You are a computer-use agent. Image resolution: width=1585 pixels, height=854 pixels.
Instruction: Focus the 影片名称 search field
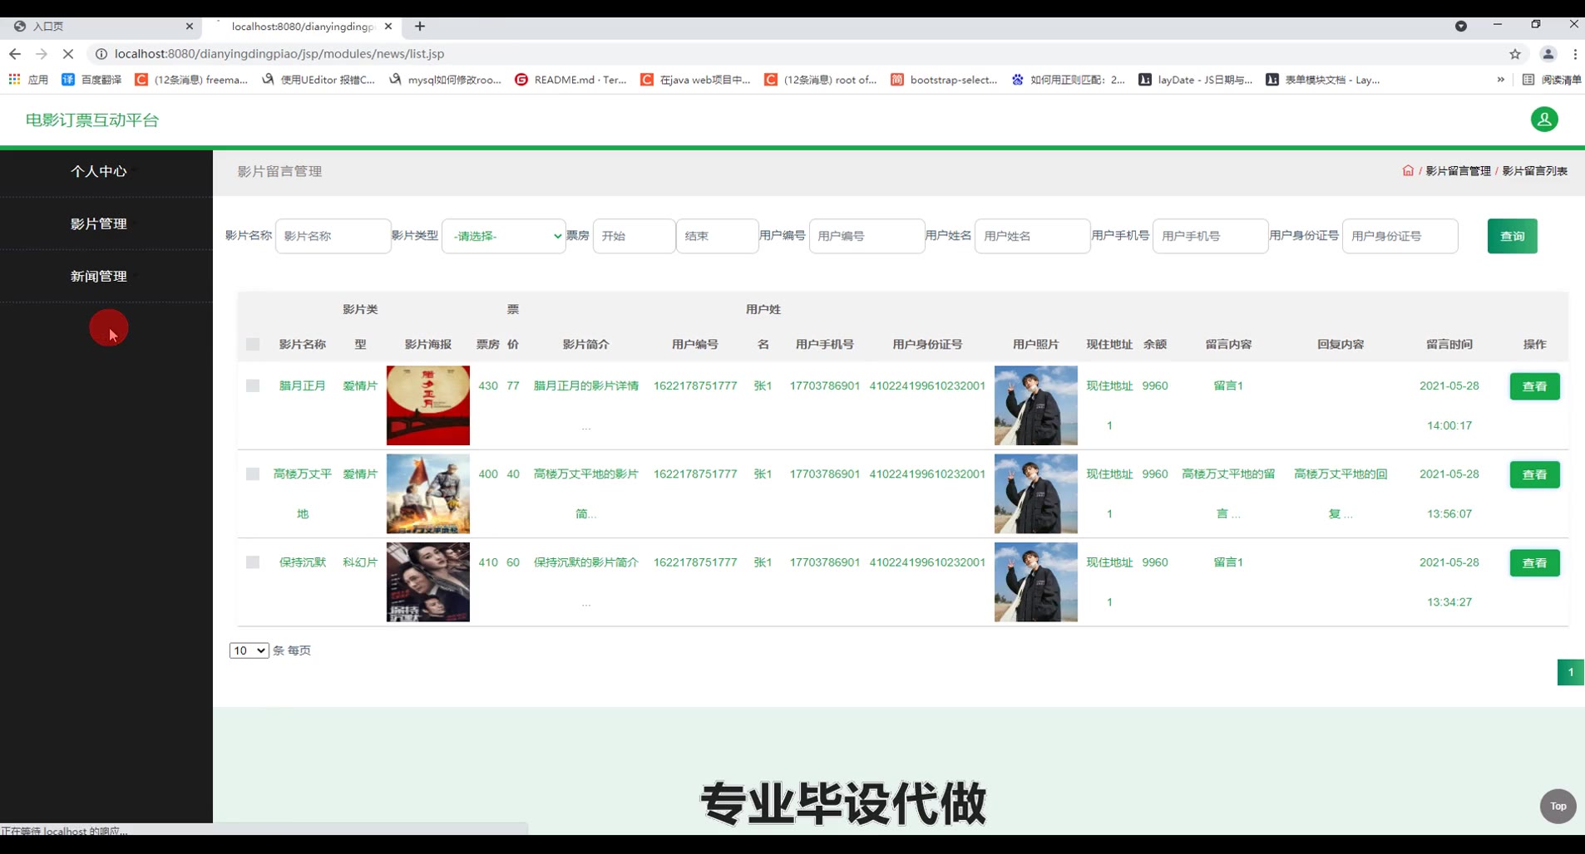(x=333, y=236)
